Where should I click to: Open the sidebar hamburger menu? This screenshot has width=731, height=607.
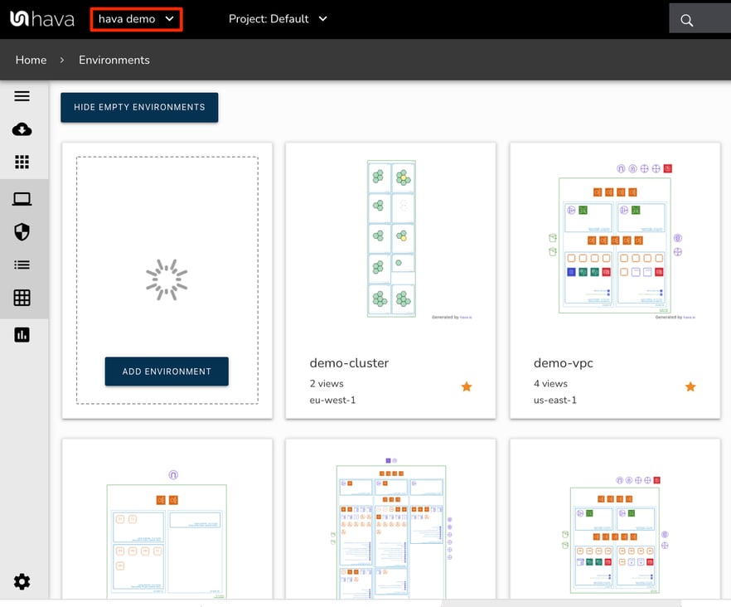point(22,95)
